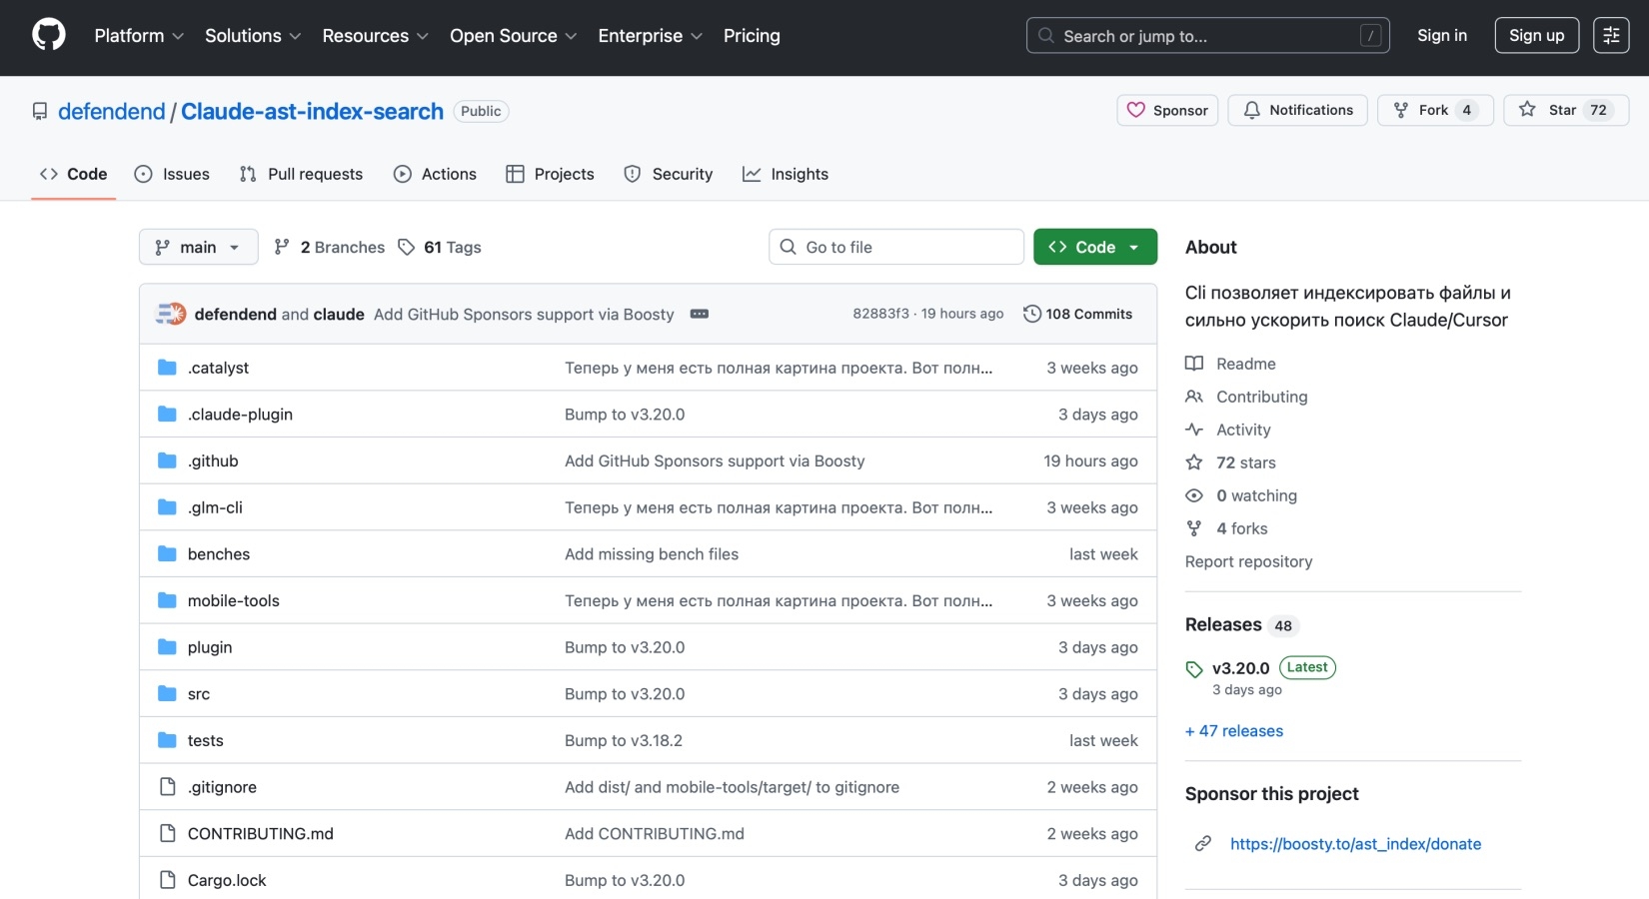Open the 108 Commits history

tap(1077, 314)
